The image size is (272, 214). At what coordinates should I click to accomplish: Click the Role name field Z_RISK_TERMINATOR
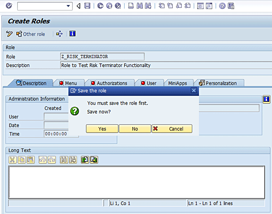102,57
